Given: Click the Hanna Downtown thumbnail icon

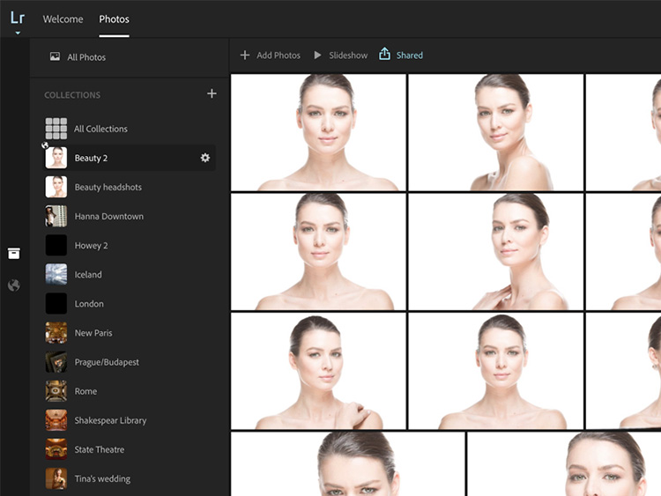Looking at the screenshot, I should [56, 216].
